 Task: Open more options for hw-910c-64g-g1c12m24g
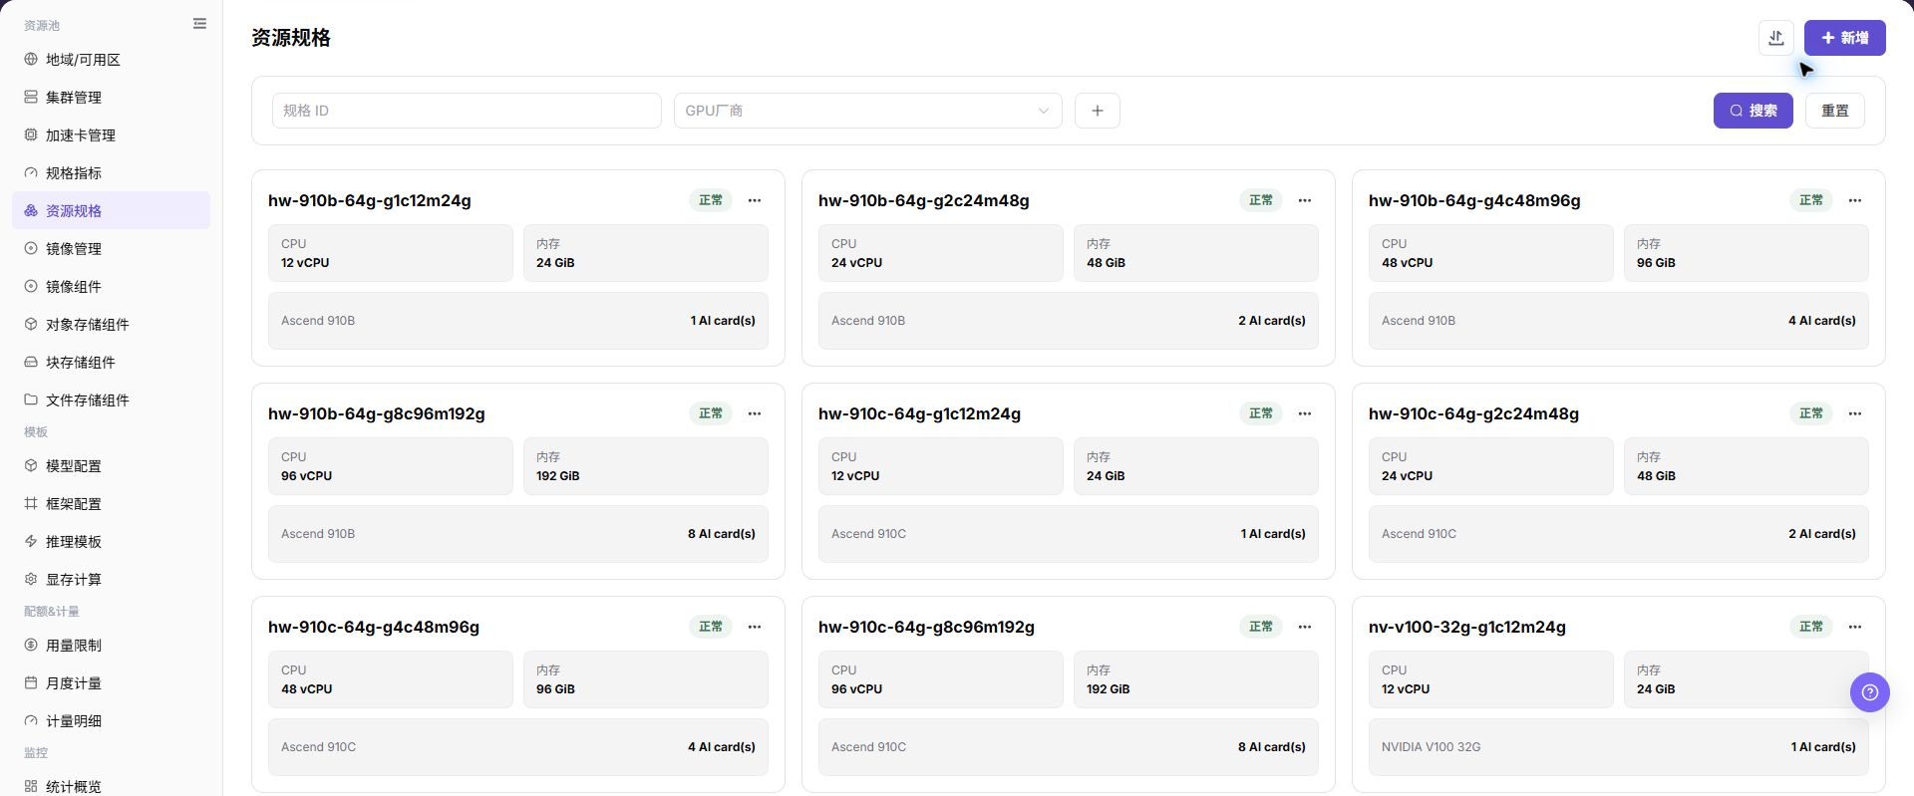[1305, 413]
